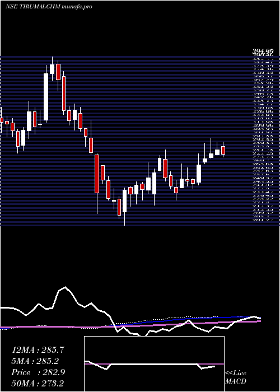280x392 pixels.
Task: Click inside the Live MACD inset chart
Action: point(154,364)
